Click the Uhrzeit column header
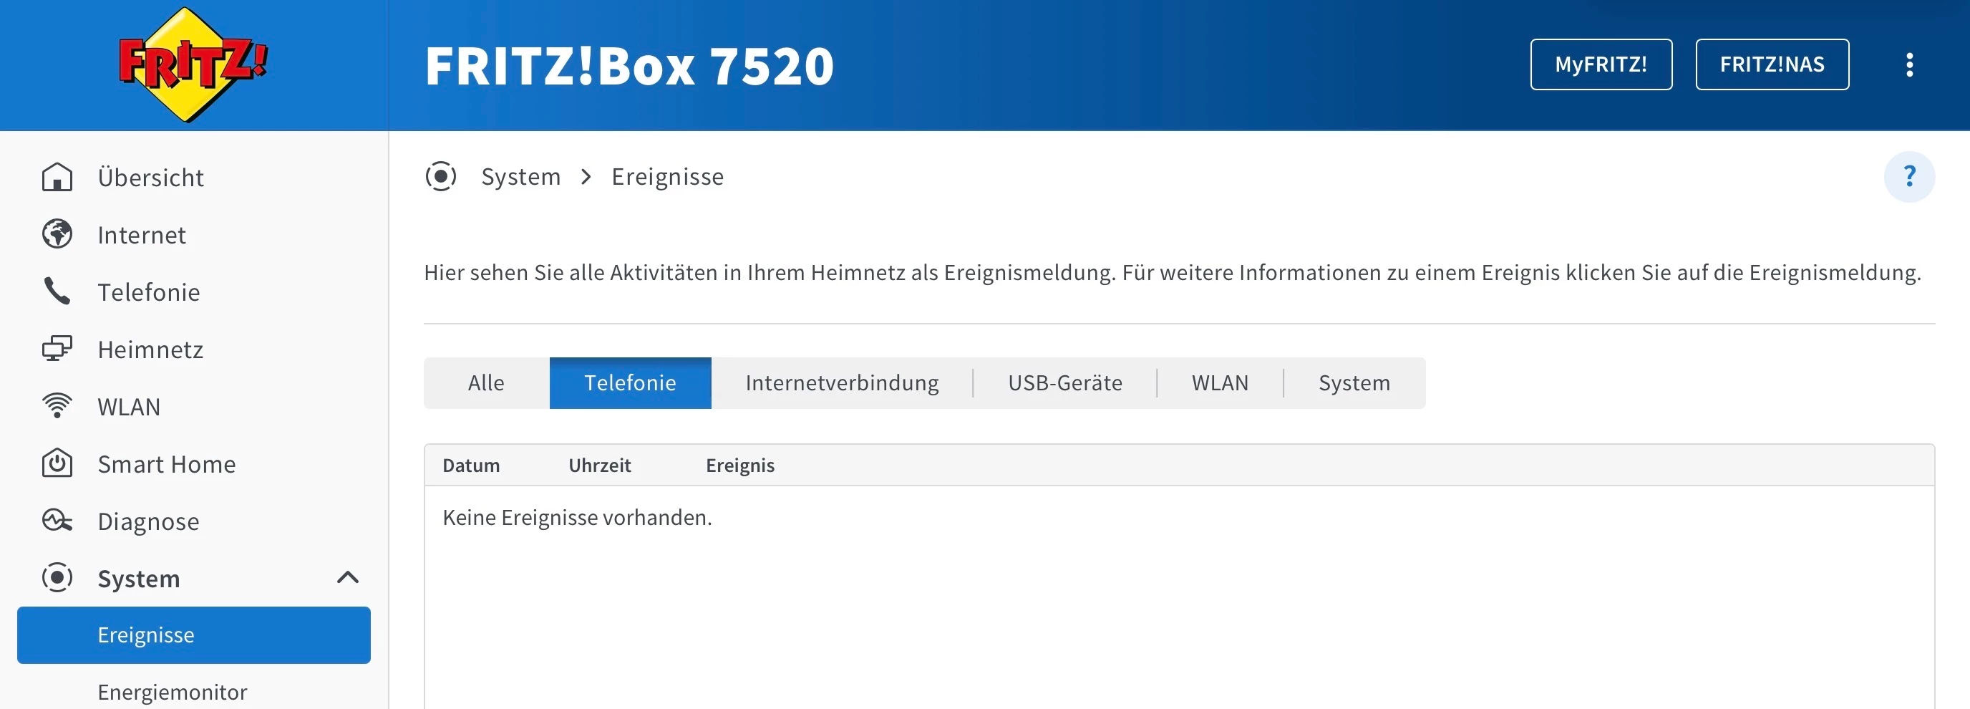The image size is (1970, 709). (600, 466)
